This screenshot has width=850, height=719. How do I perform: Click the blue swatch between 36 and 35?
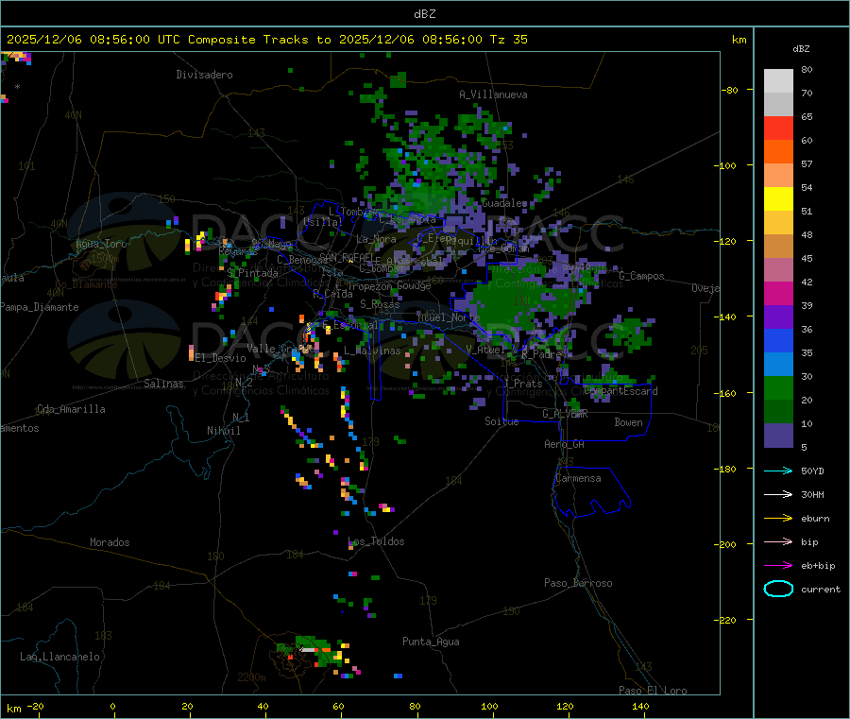(x=778, y=340)
